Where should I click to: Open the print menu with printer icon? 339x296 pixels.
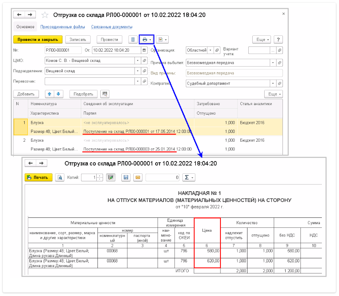tap(146, 40)
